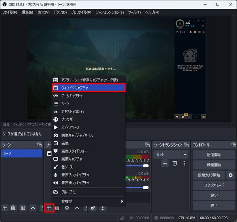
Task: Pop out the シーントランジション dock
Action: point(186,145)
